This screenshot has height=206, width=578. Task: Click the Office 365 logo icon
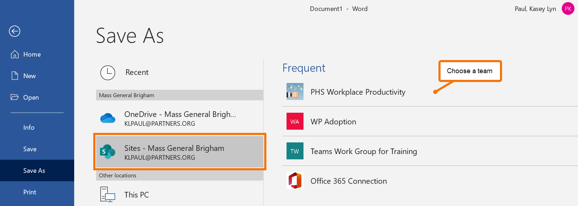click(295, 181)
